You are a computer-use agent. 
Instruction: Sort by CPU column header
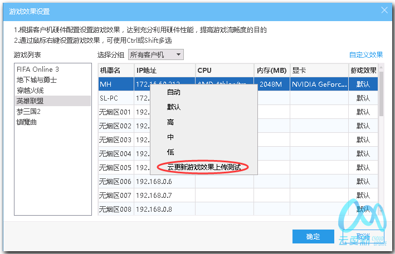[225, 71]
